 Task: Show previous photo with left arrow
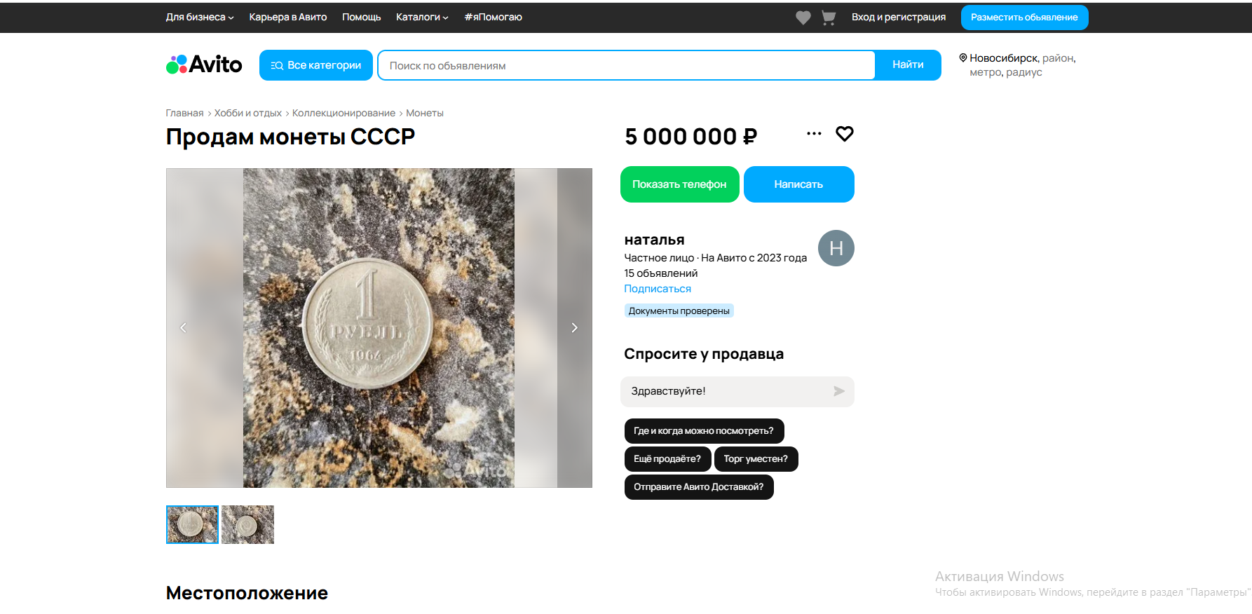click(x=184, y=327)
